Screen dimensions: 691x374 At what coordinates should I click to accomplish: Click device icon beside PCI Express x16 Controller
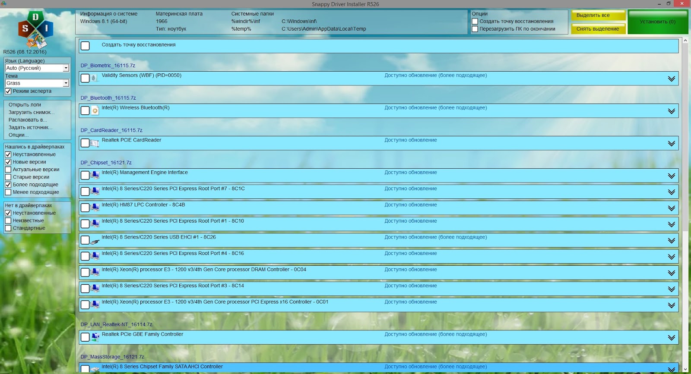coord(95,305)
